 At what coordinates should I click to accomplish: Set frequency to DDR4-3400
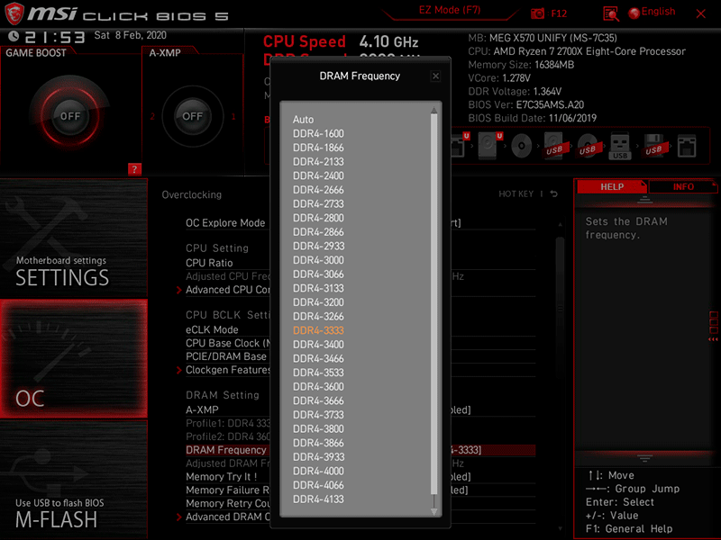point(318,345)
